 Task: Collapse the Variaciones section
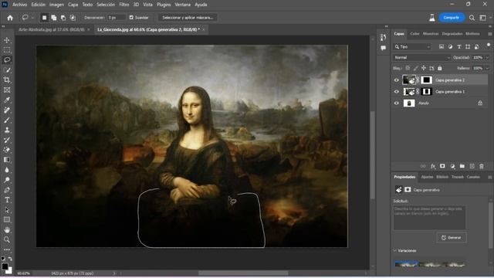(394, 250)
